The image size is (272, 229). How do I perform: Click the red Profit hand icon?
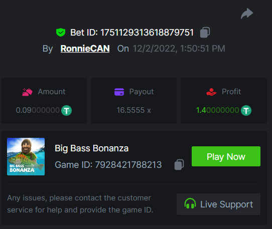(x=211, y=92)
